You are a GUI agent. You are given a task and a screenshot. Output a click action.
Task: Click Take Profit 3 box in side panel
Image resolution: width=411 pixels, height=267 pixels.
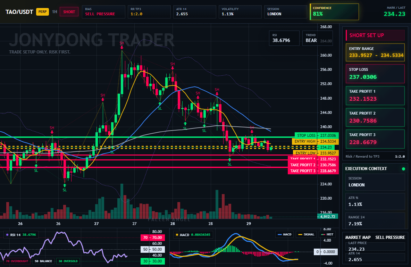tap(375, 139)
